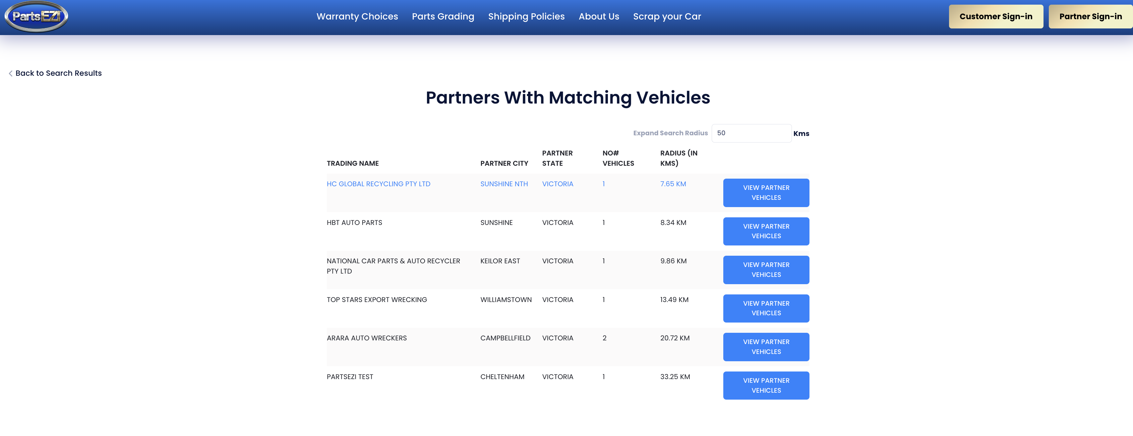Click the HBT AUTO PARTS row name
1133x436 pixels.
[354, 223]
